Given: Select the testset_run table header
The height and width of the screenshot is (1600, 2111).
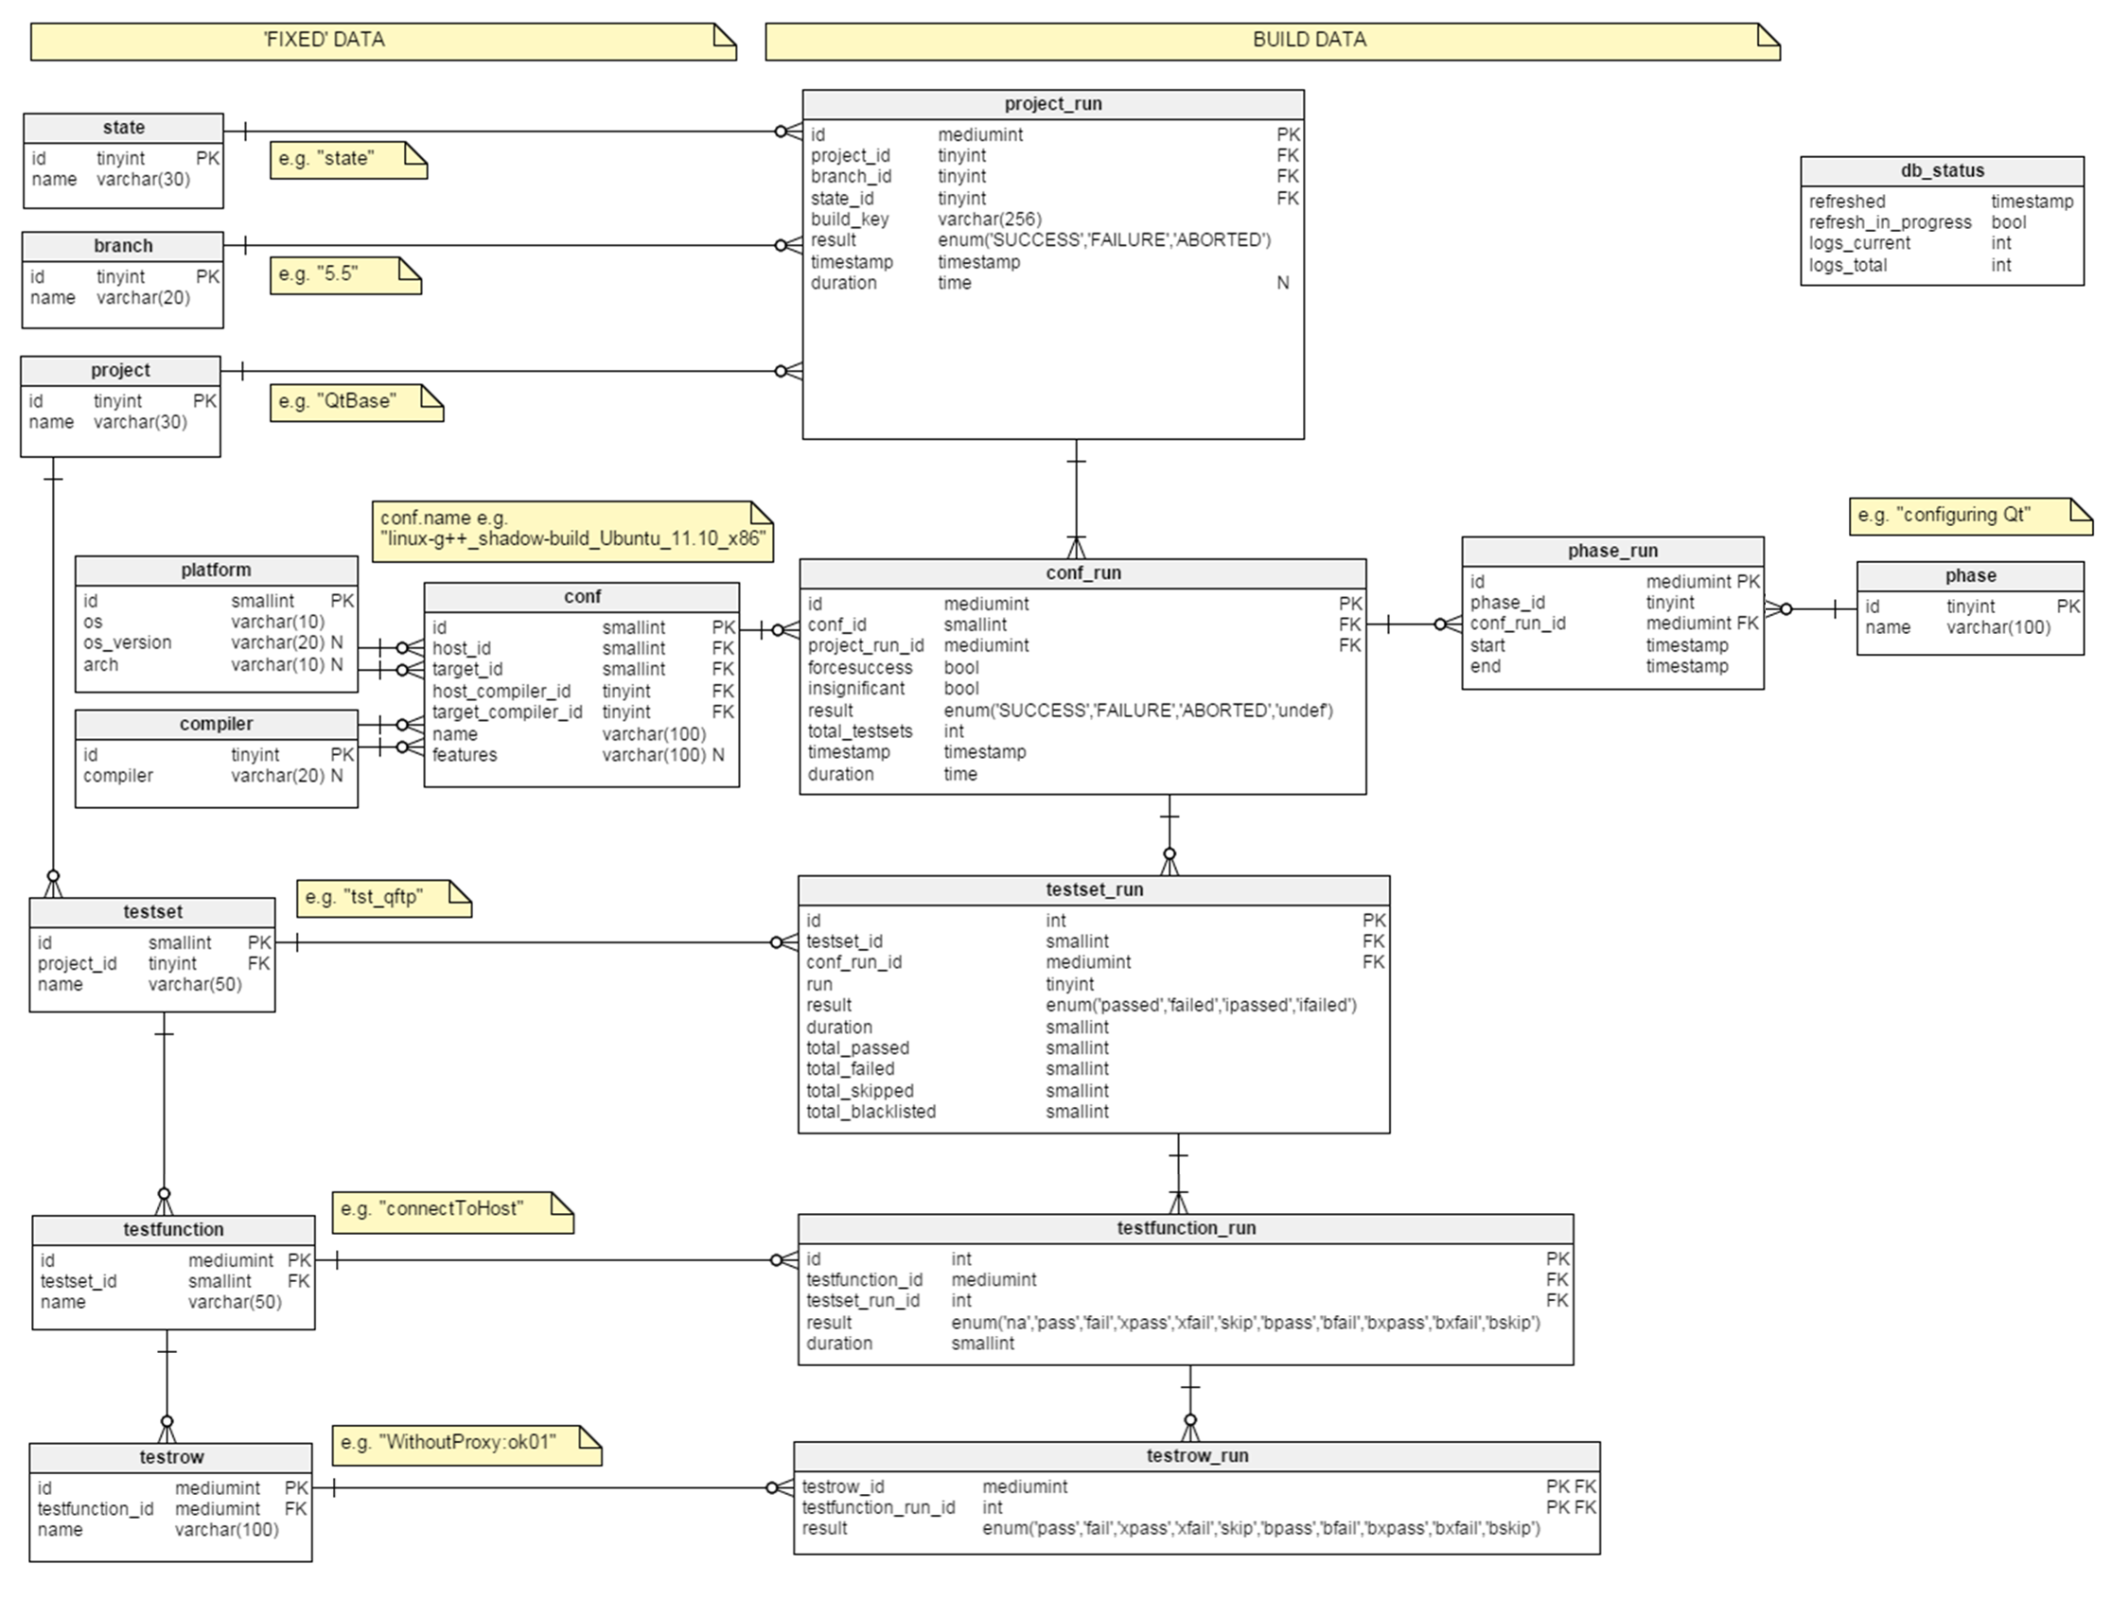Looking at the screenshot, I should [x=1094, y=889].
